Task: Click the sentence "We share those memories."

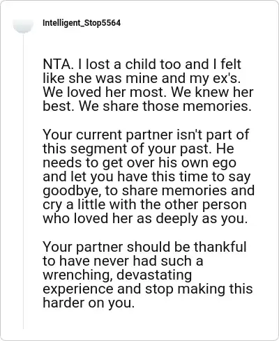Action: click(x=165, y=106)
